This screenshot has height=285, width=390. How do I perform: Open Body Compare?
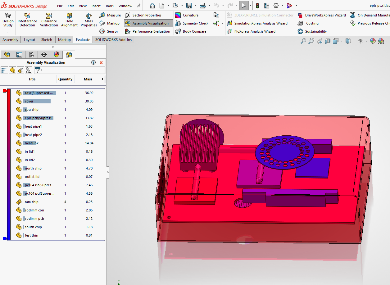191,31
